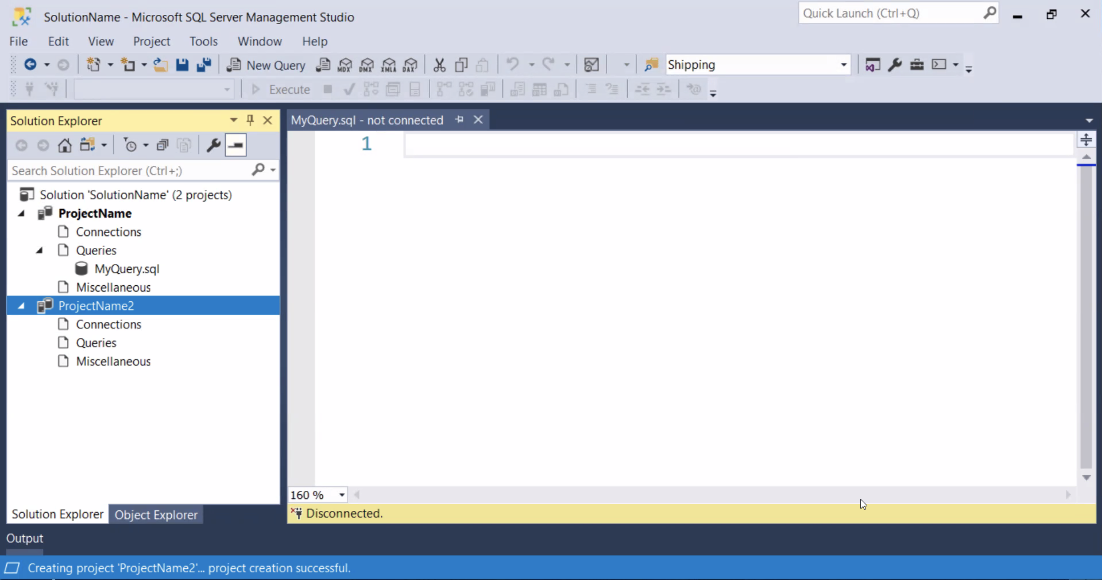1102x580 pixels.
Task: Toggle auto-hide pin on Solution Explorer
Action: [x=250, y=120]
